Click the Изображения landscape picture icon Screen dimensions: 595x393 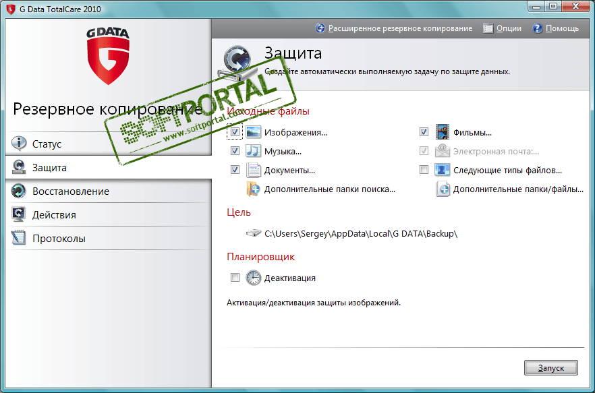click(x=253, y=132)
